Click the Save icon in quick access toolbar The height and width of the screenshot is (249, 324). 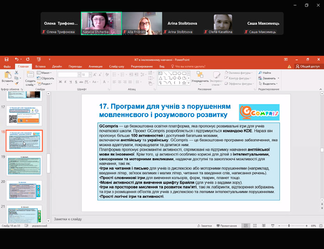point(6,60)
